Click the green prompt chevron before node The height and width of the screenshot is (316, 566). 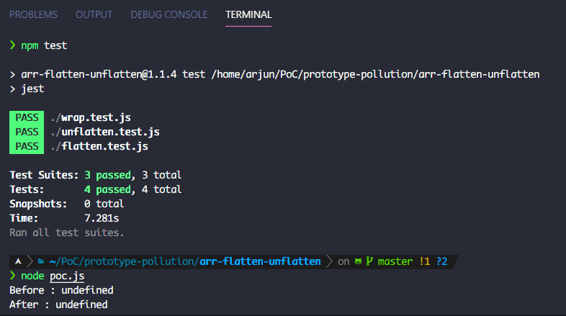tap(13, 276)
